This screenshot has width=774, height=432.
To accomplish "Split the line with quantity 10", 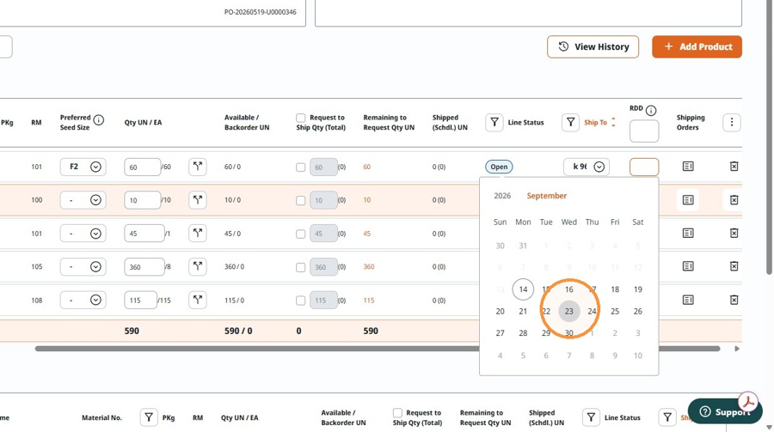I will 198,200.
